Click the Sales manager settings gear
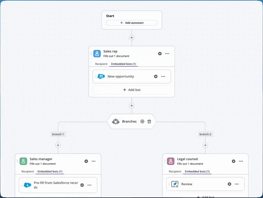263x198 pixels. click(x=86, y=161)
